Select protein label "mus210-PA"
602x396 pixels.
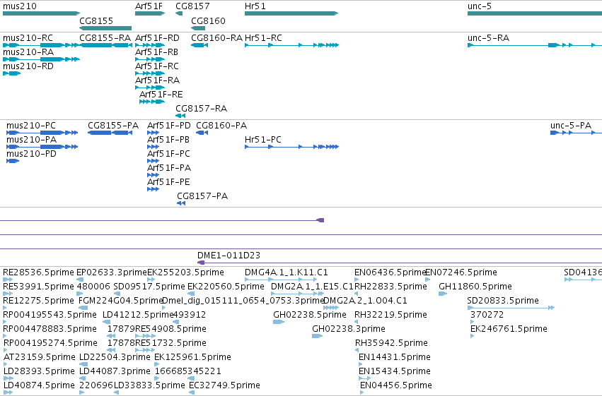point(32,140)
